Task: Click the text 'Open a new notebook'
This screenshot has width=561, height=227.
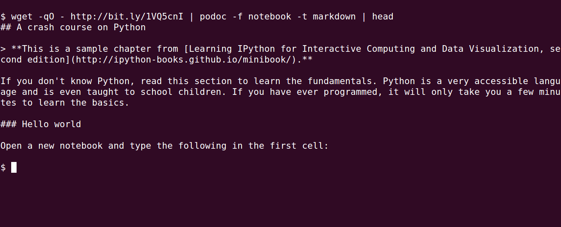Action: point(51,146)
